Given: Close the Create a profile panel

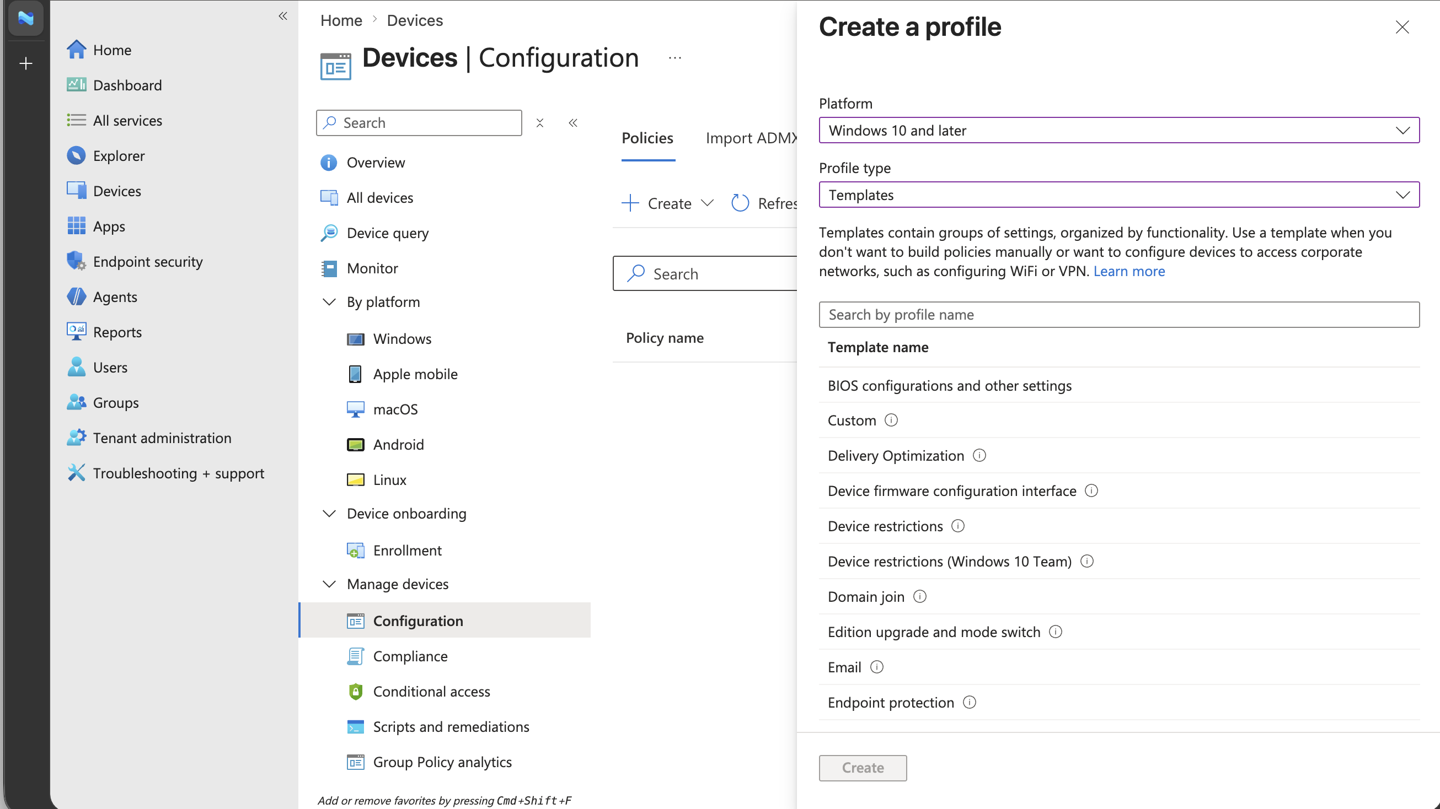Looking at the screenshot, I should [1402, 27].
